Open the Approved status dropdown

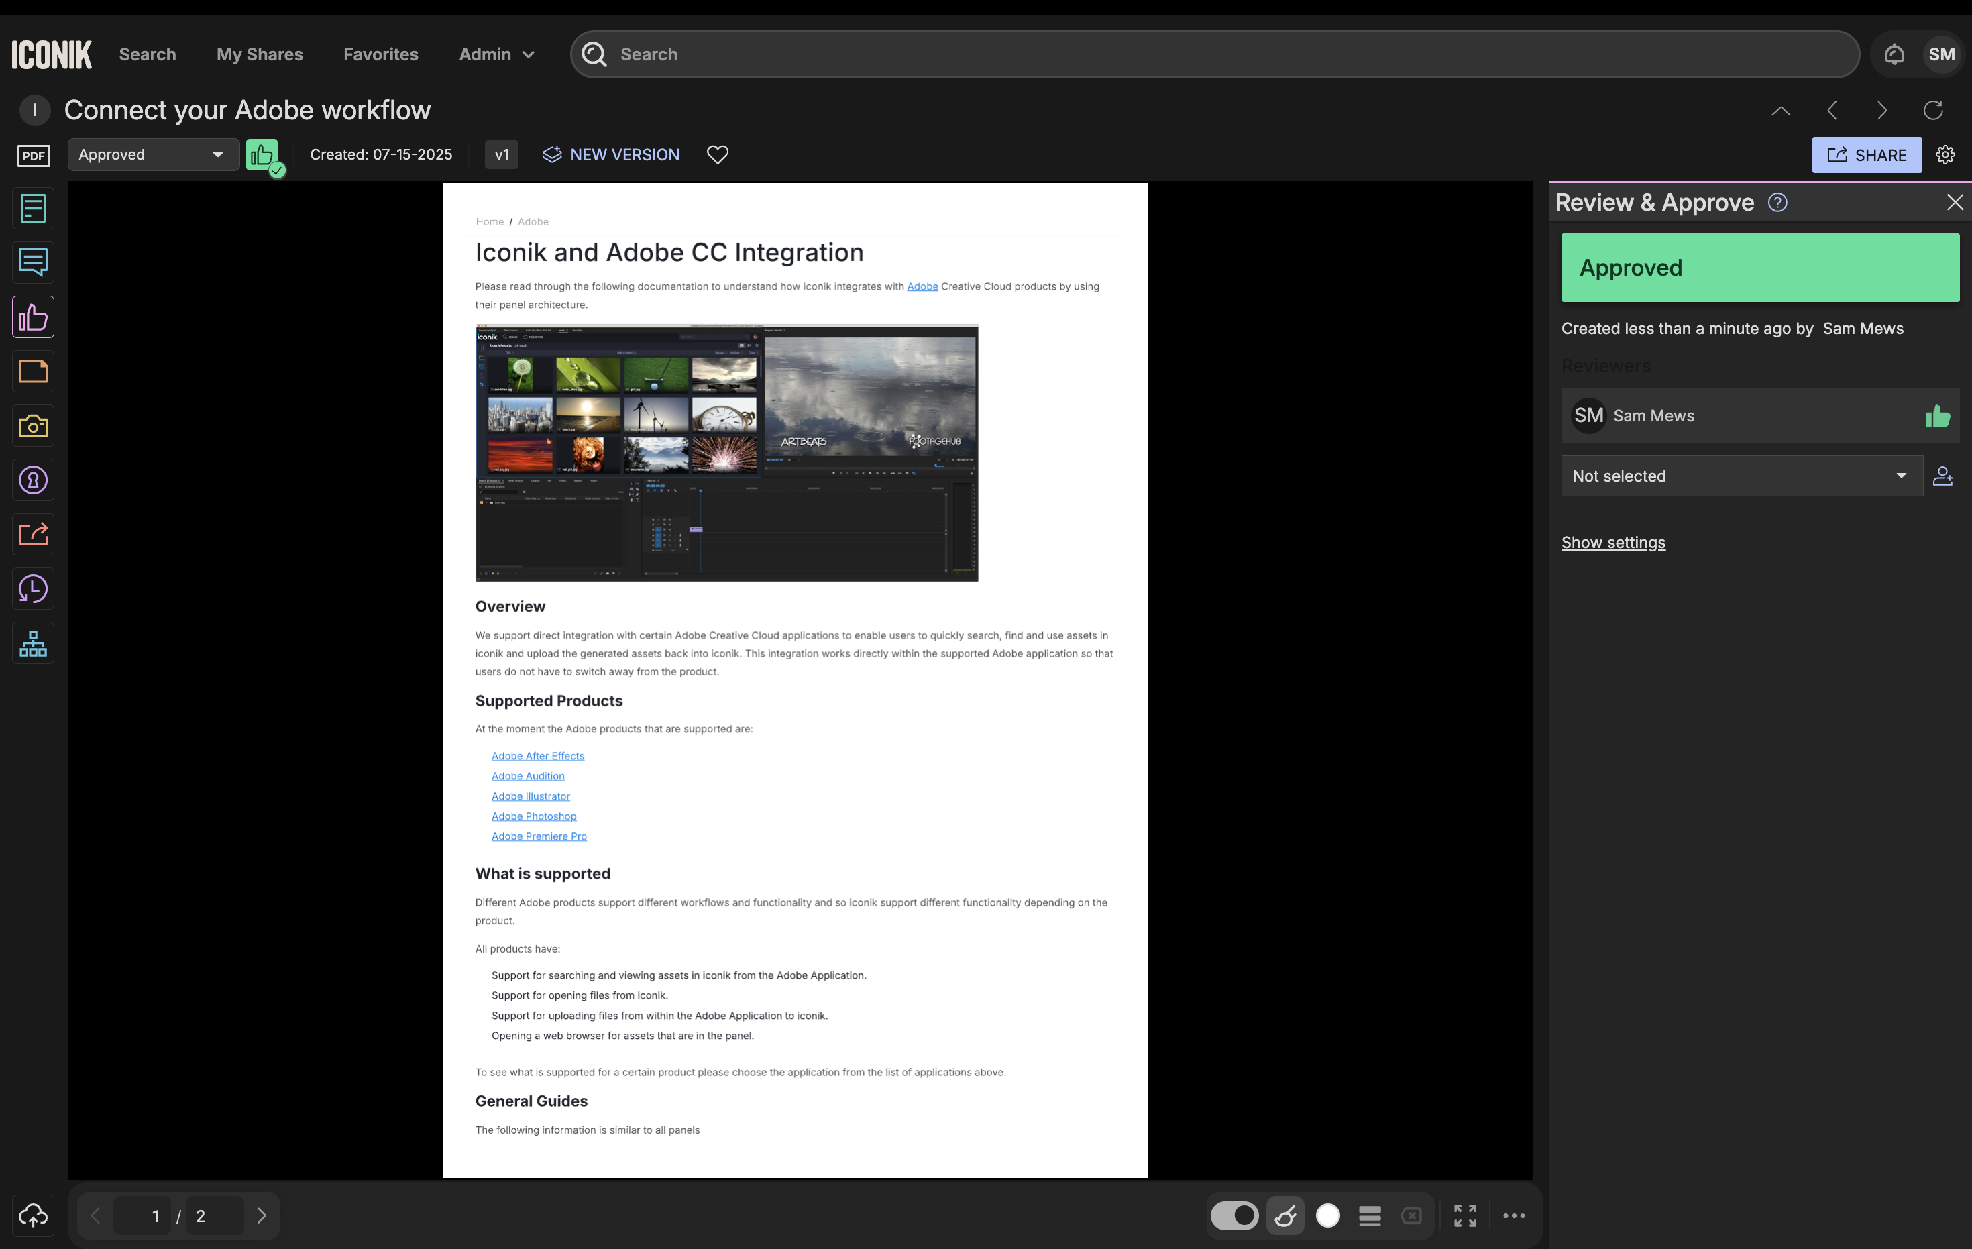(152, 155)
